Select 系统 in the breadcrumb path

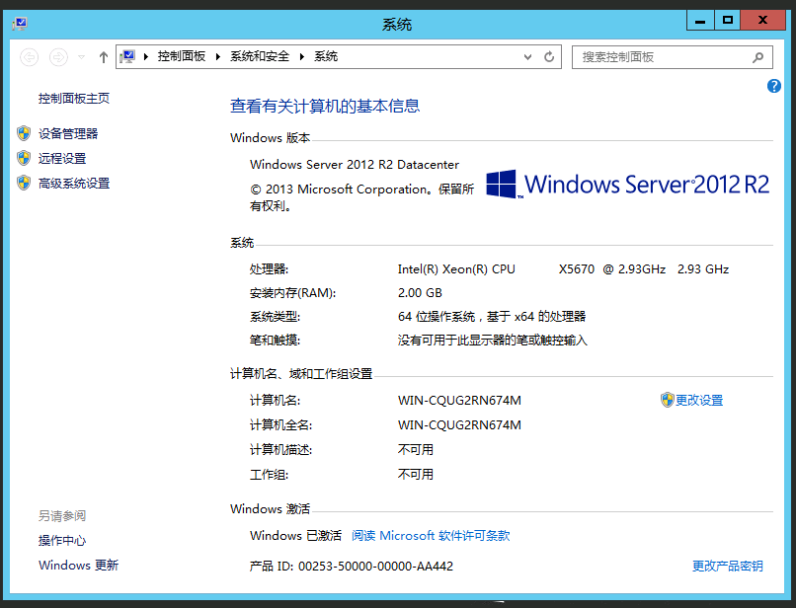[326, 56]
